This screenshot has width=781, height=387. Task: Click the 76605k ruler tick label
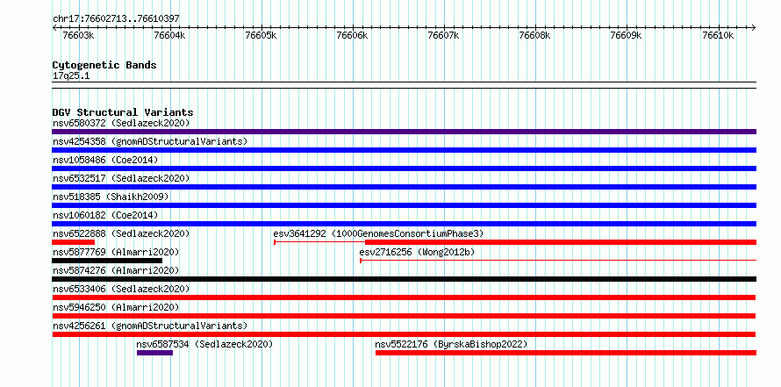[261, 35]
